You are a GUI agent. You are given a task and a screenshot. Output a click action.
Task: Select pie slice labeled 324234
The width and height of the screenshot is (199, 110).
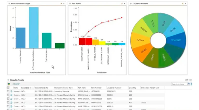tap(173, 30)
